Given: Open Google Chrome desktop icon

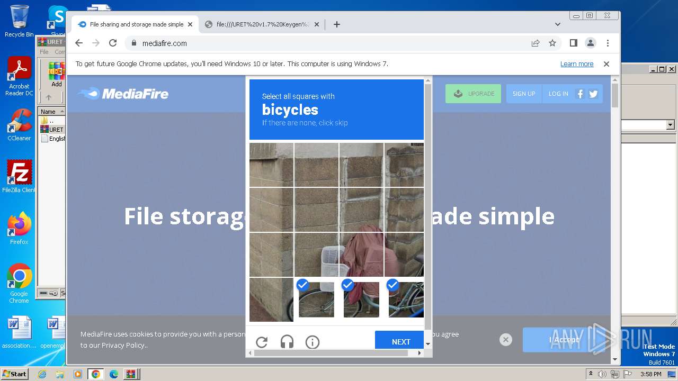Looking at the screenshot, I should (19, 284).
